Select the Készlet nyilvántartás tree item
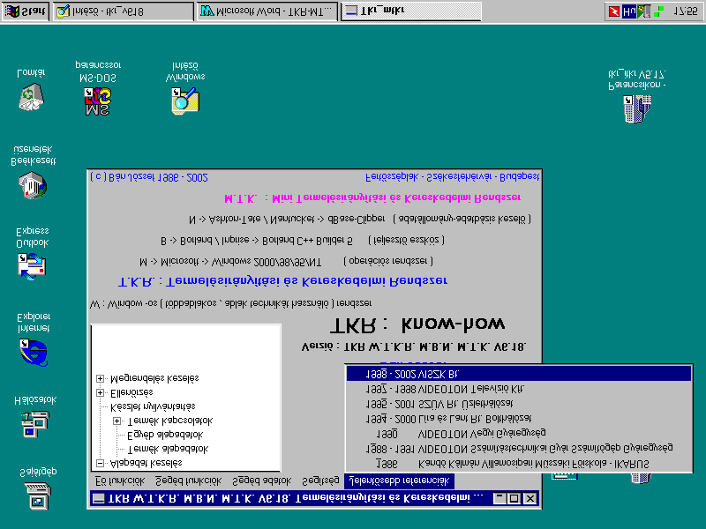 153,406
